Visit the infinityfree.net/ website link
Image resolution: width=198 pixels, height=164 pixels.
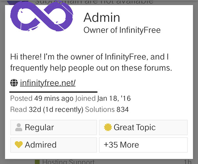[x=48, y=83]
